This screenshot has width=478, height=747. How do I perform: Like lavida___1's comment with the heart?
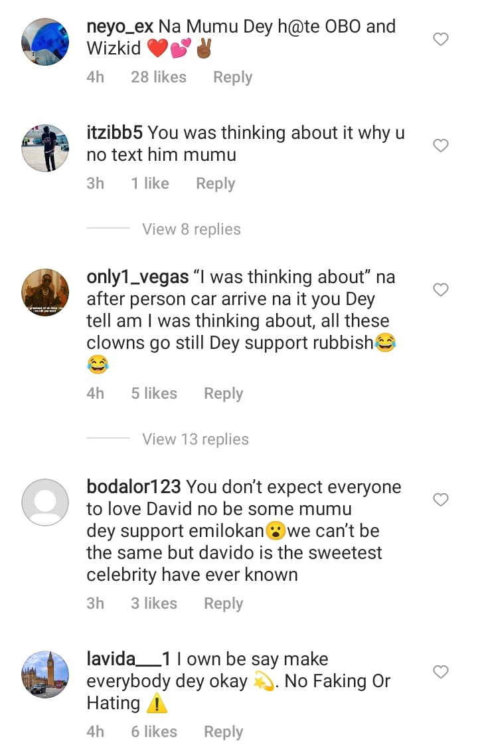point(441,672)
